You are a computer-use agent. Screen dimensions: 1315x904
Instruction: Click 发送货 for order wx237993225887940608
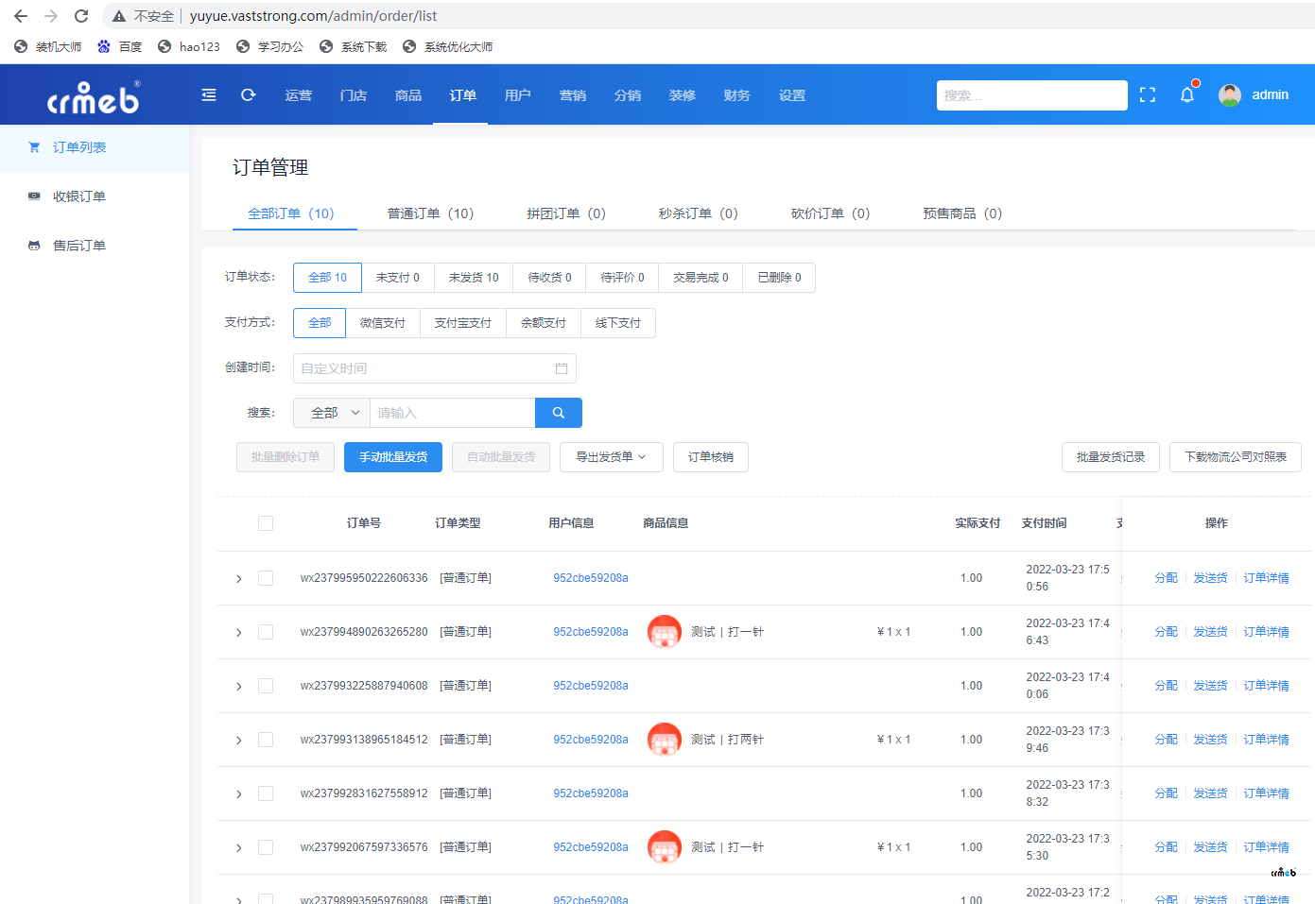click(x=1210, y=686)
